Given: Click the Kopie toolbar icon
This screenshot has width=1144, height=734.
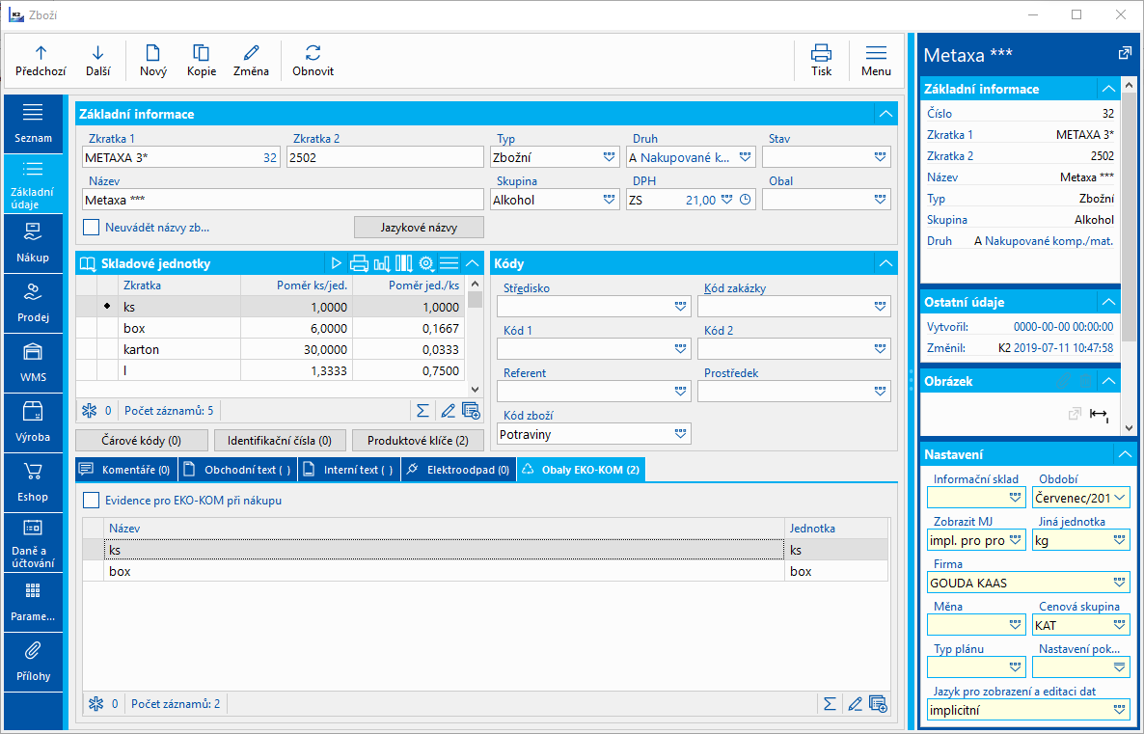Looking at the screenshot, I should pyautogui.click(x=201, y=53).
